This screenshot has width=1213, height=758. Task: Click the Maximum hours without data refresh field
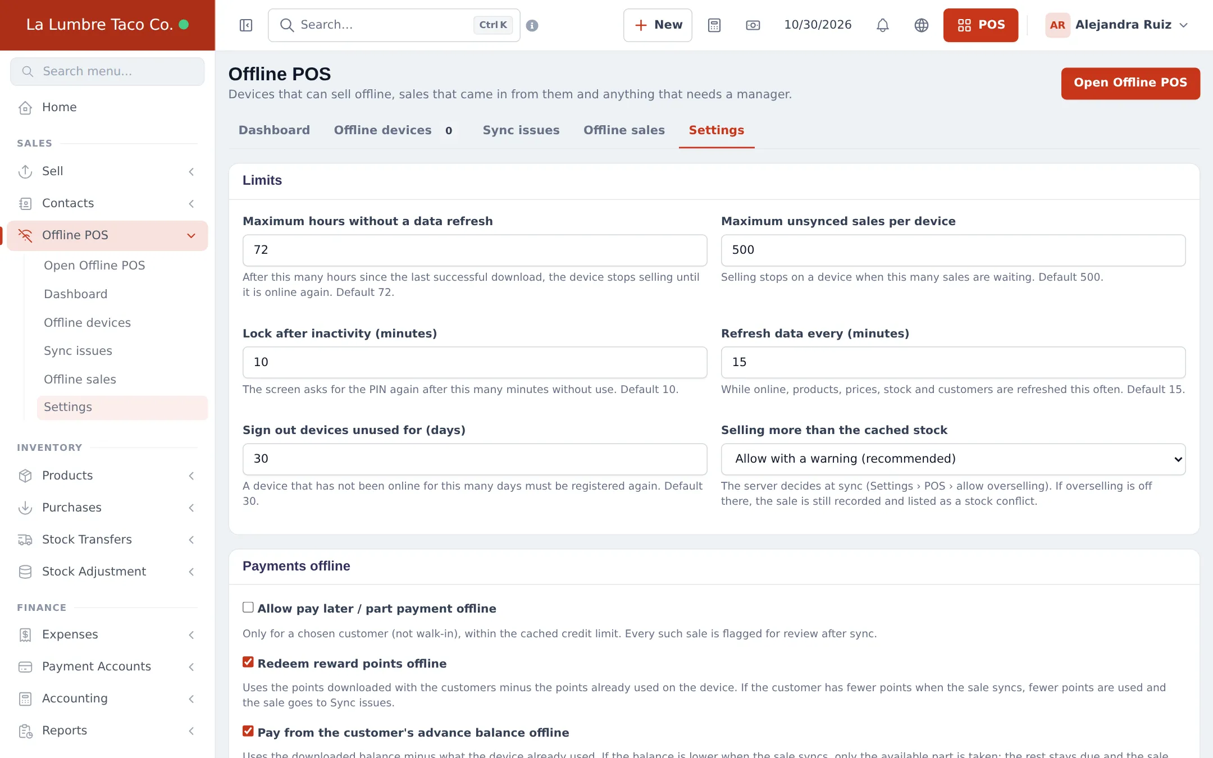click(475, 250)
